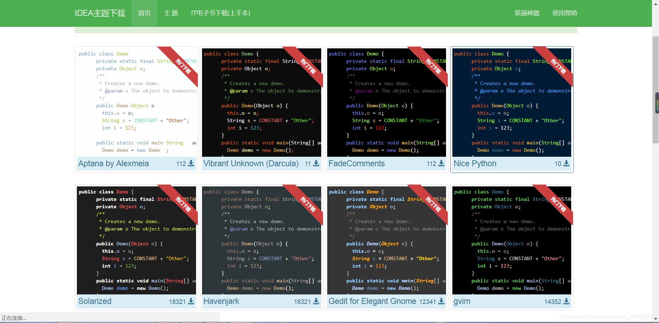The width and height of the screenshot is (659, 323).
Task: Go to the 首页 navigation tab
Action: click(x=144, y=13)
